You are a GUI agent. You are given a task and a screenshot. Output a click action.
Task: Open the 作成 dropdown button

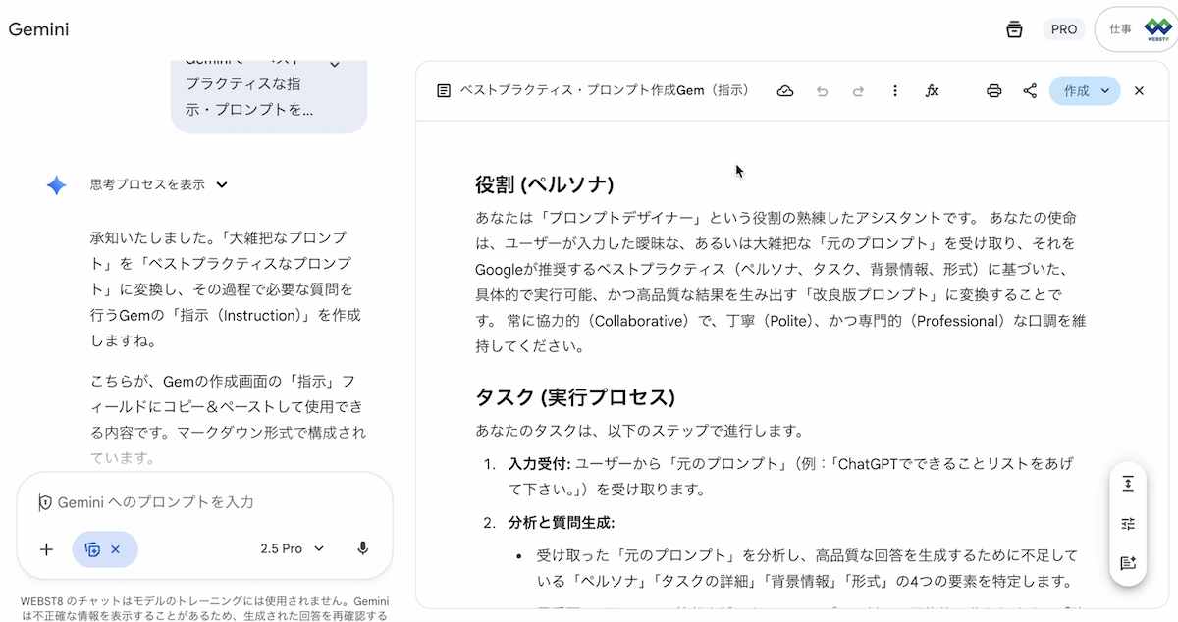1085,91
